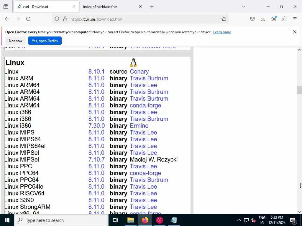Show hidden system tray icons
This screenshot has width=302, height=226.
point(239,220)
